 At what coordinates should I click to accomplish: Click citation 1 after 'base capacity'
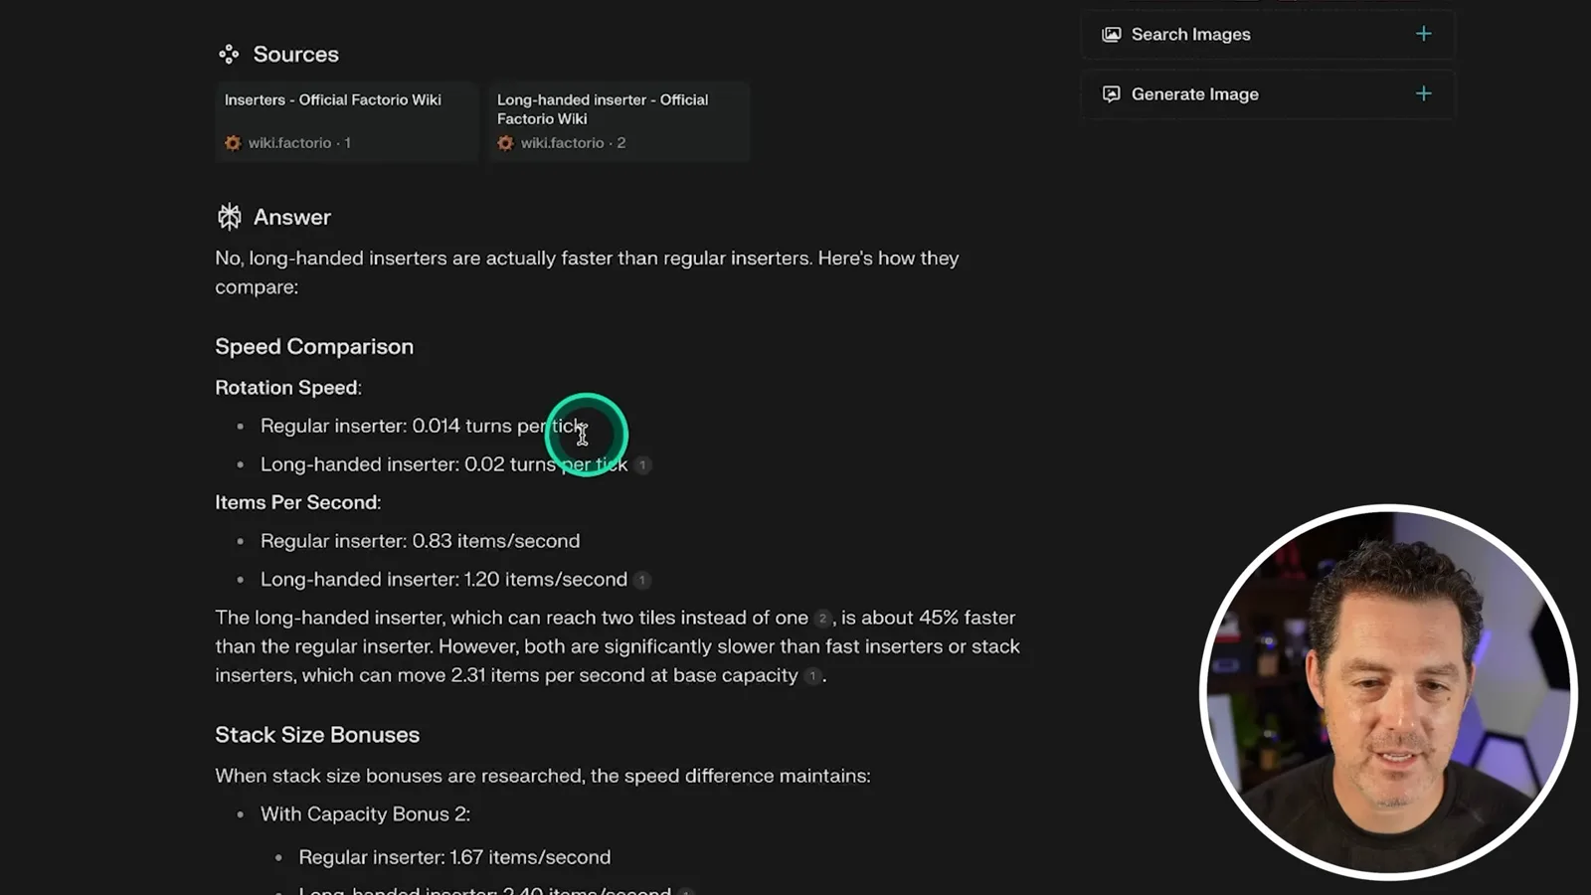[812, 676]
